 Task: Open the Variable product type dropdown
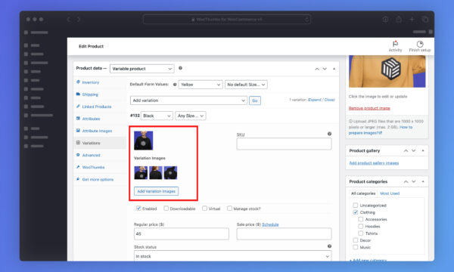142,69
